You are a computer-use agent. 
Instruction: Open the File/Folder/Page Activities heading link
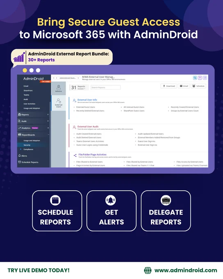93,155
